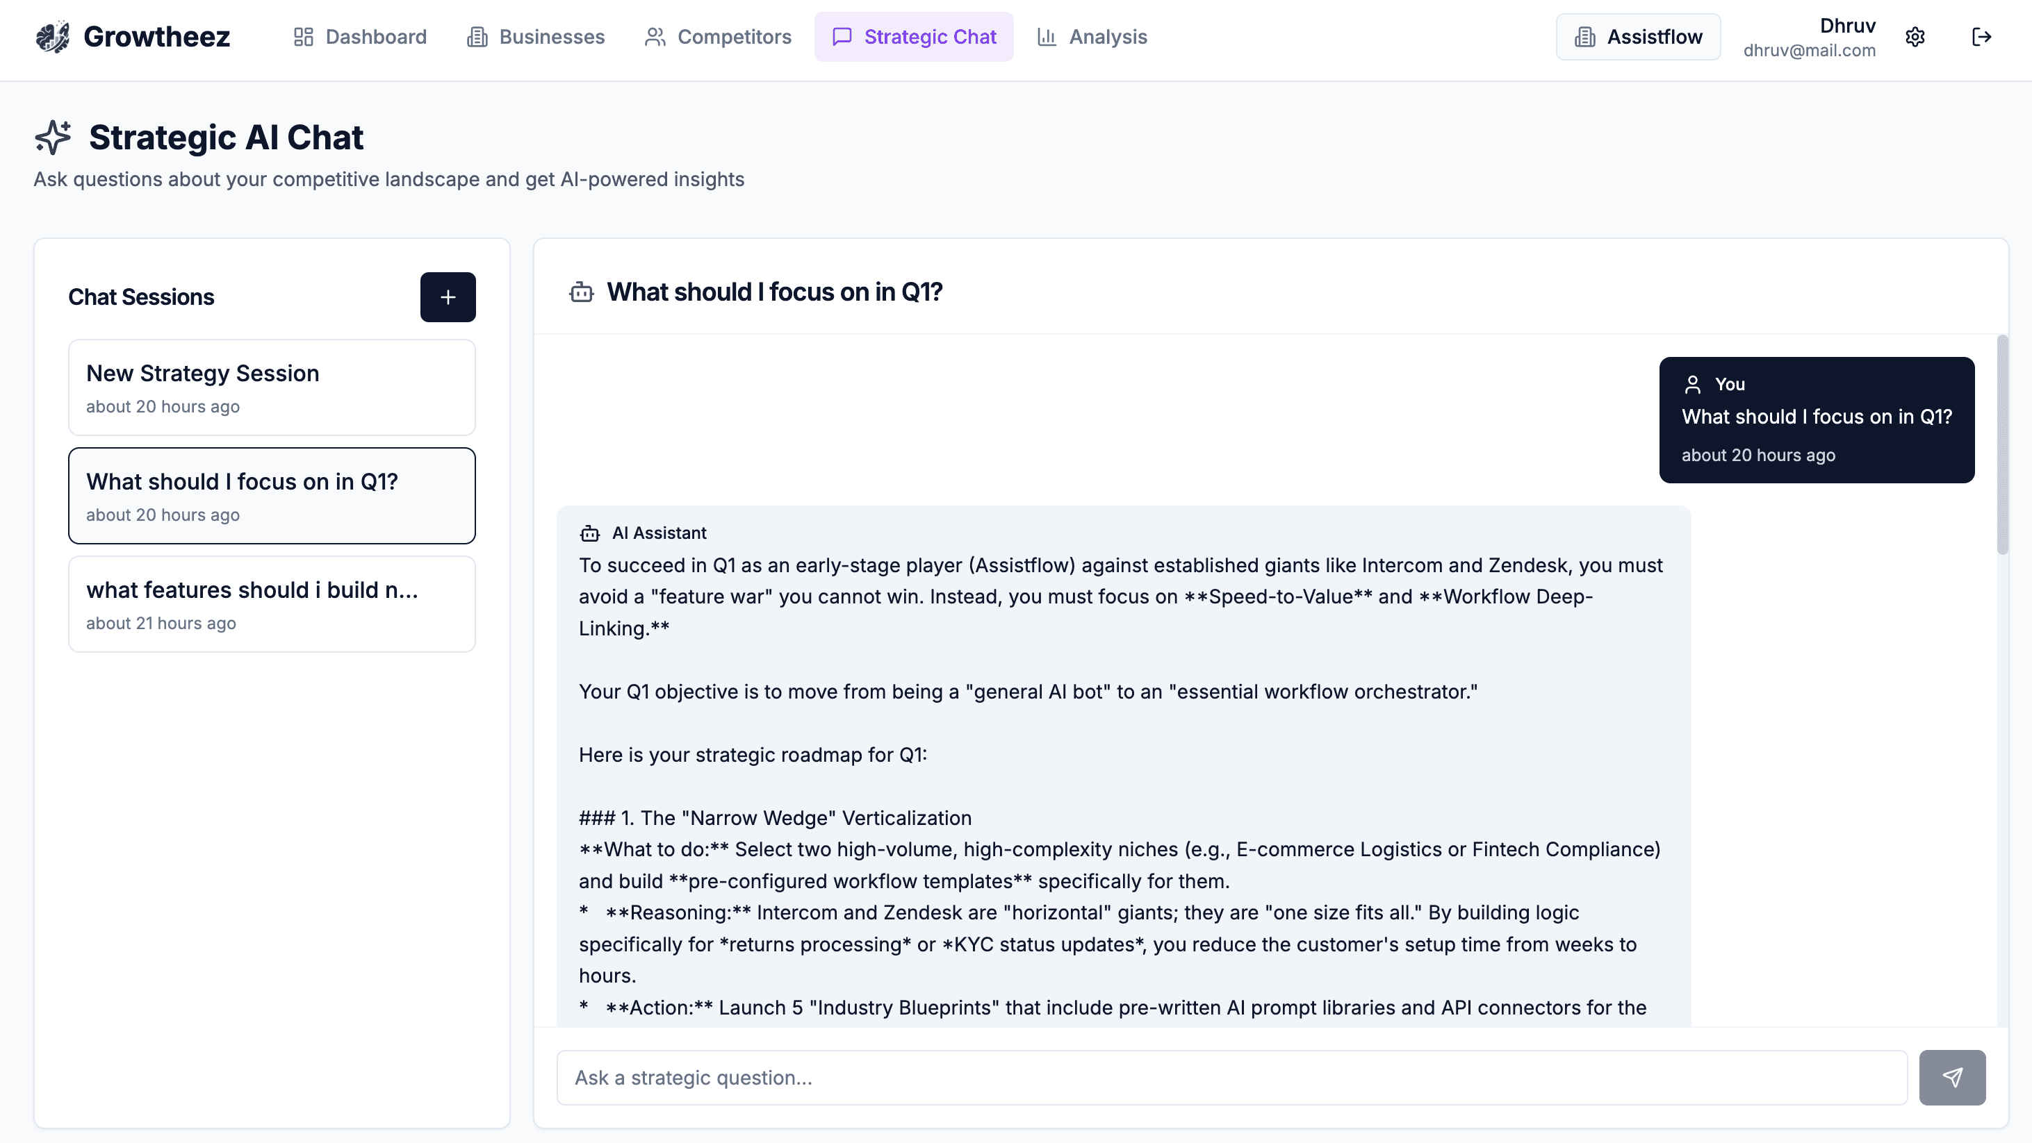Viewport: 2032px width, 1143px height.
Task: Click the Assistflow building icon
Action: [1584, 36]
